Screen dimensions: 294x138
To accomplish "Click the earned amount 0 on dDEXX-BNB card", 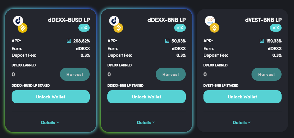I will pyautogui.click(x=109, y=74).
